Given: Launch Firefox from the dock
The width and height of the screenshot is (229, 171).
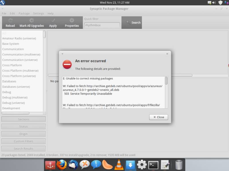Looking at the screenshot, I should [x=62, y=165].
